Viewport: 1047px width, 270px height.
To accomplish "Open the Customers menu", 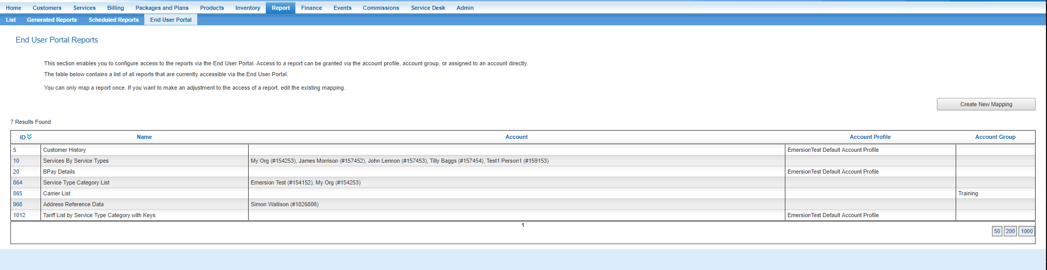I will 47,8.
